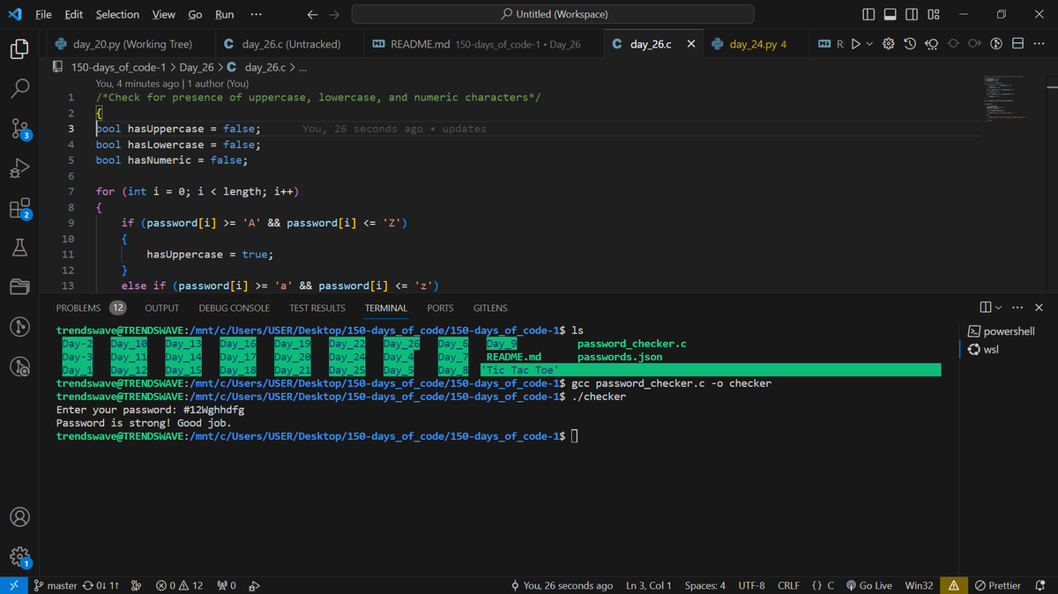Toggle file blame GitLens circle icon

[996, 43]
